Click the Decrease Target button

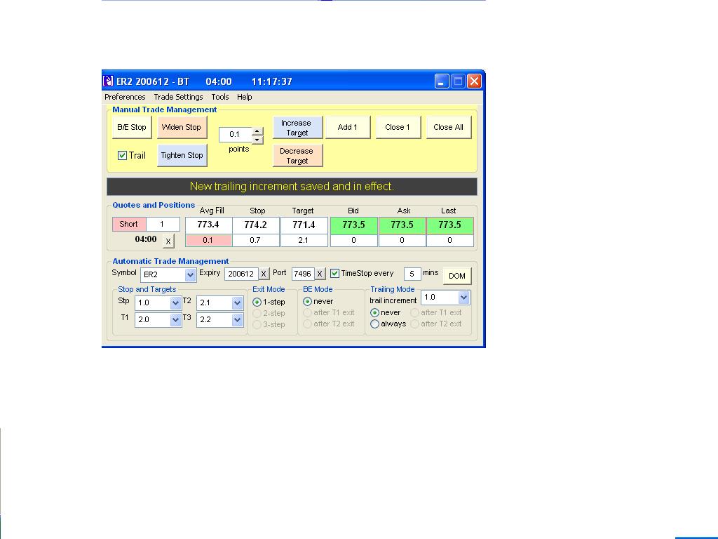[x=297, y=156]
